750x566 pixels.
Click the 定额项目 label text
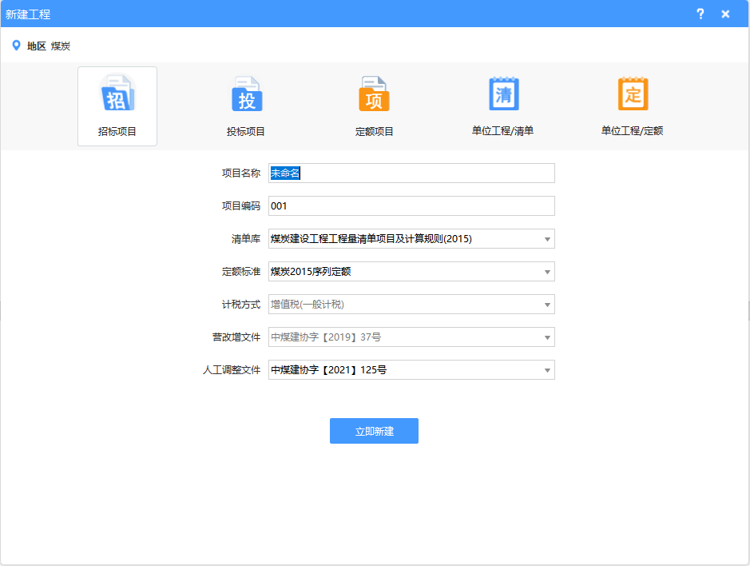[x=375, y=132]
